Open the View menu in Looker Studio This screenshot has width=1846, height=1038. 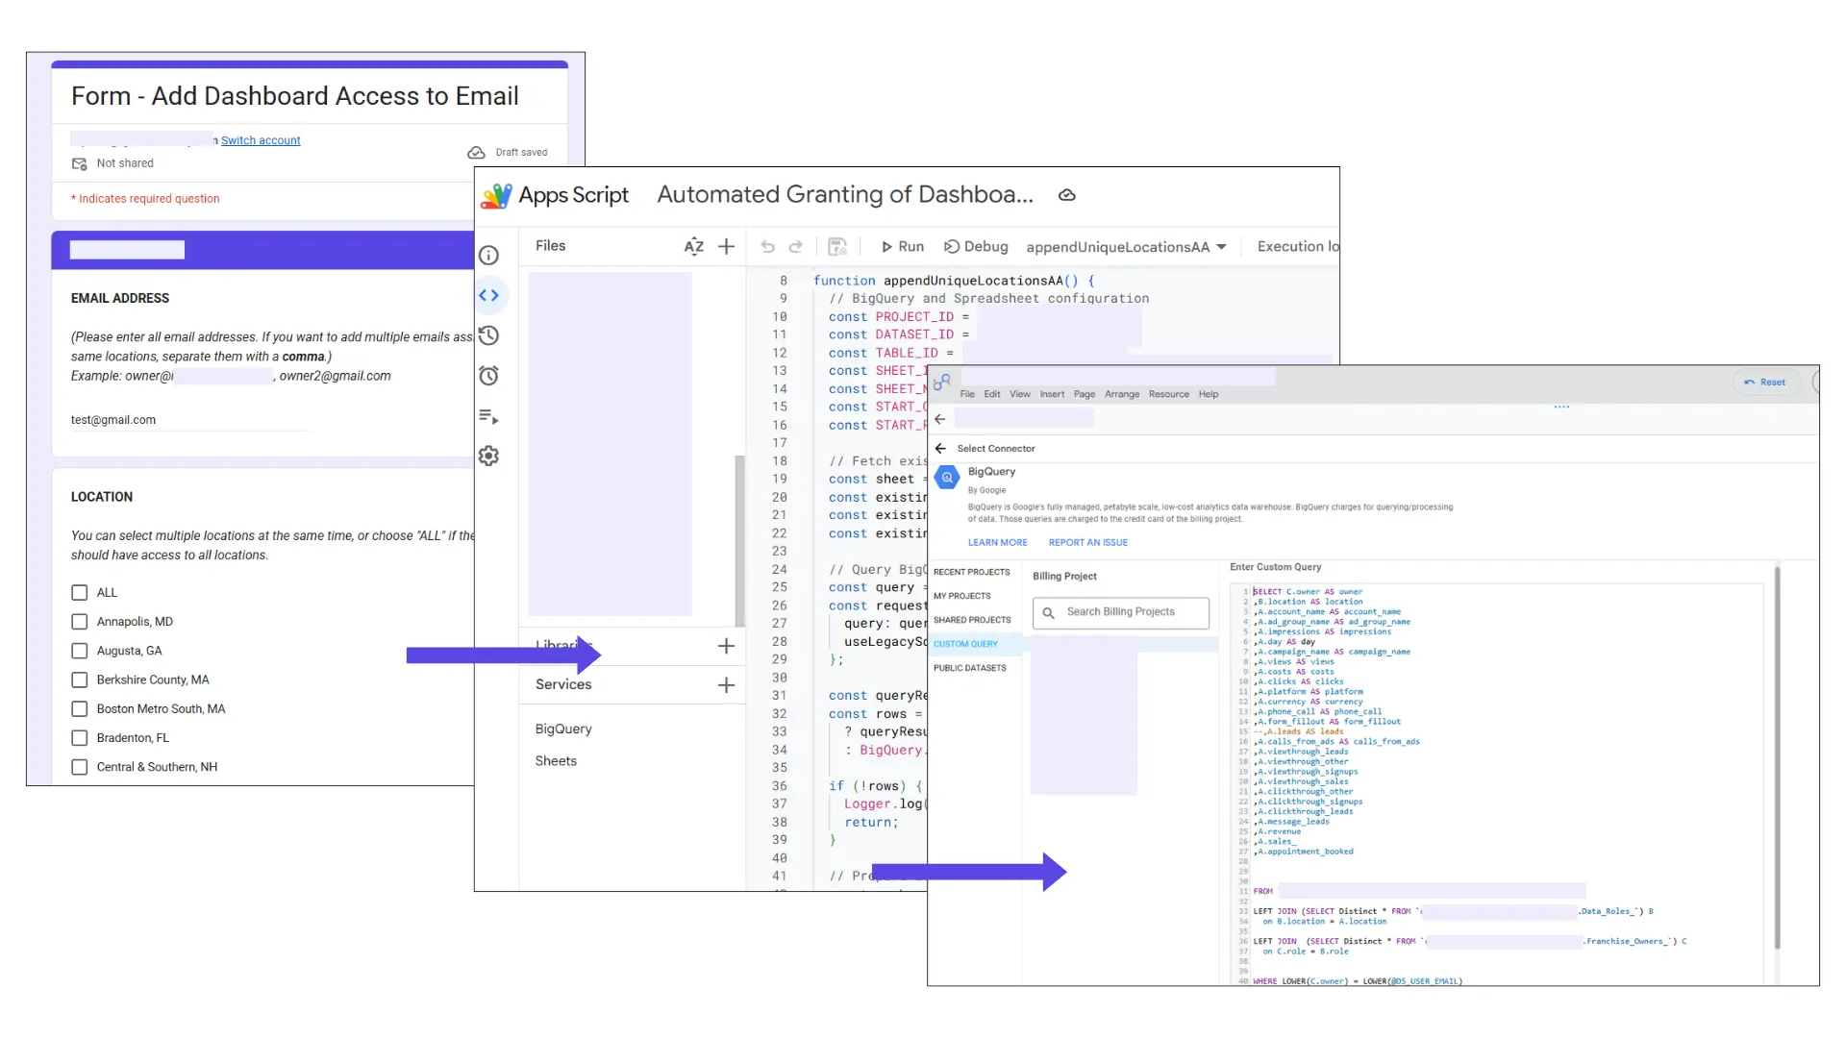click(1020, 394)
